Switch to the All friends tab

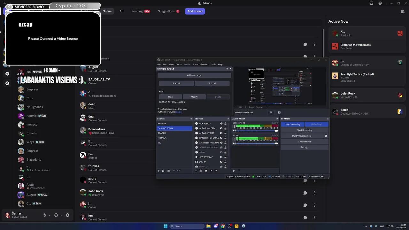(121, 11)
